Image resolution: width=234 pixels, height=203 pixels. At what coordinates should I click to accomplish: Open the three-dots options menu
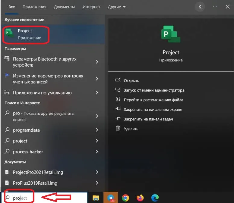[215, 7]
